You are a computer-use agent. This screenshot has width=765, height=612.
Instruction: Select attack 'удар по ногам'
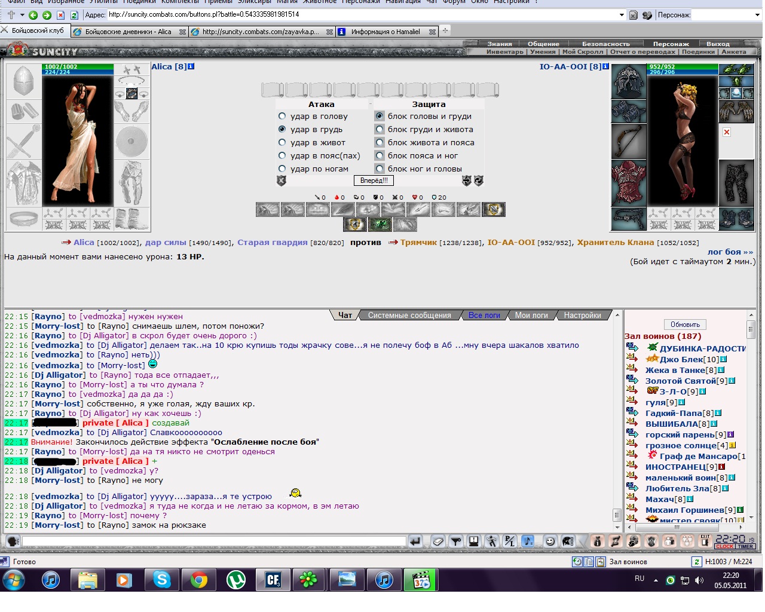point(282,169)
